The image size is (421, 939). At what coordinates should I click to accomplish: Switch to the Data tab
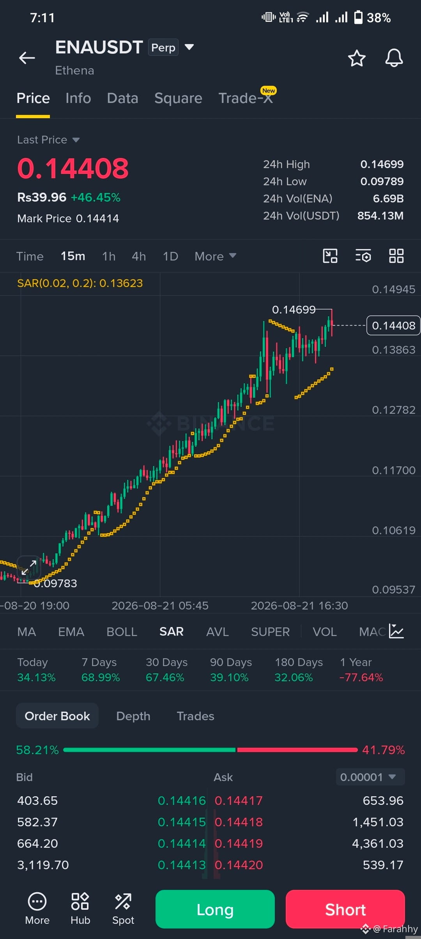point(122,98)
